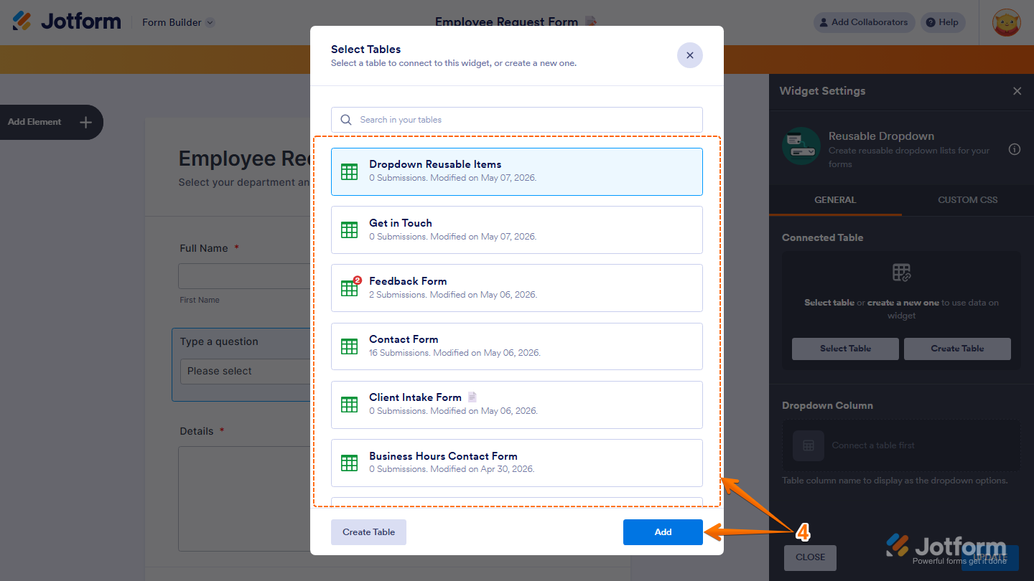Click the Full Name first name field
Image resolution: width=1034 pixels, height=581 pixels.
(x=244, y=276)
